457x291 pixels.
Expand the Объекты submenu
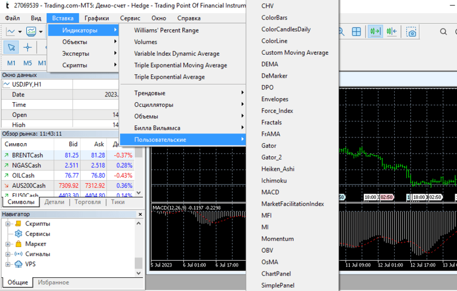point(83,42)
